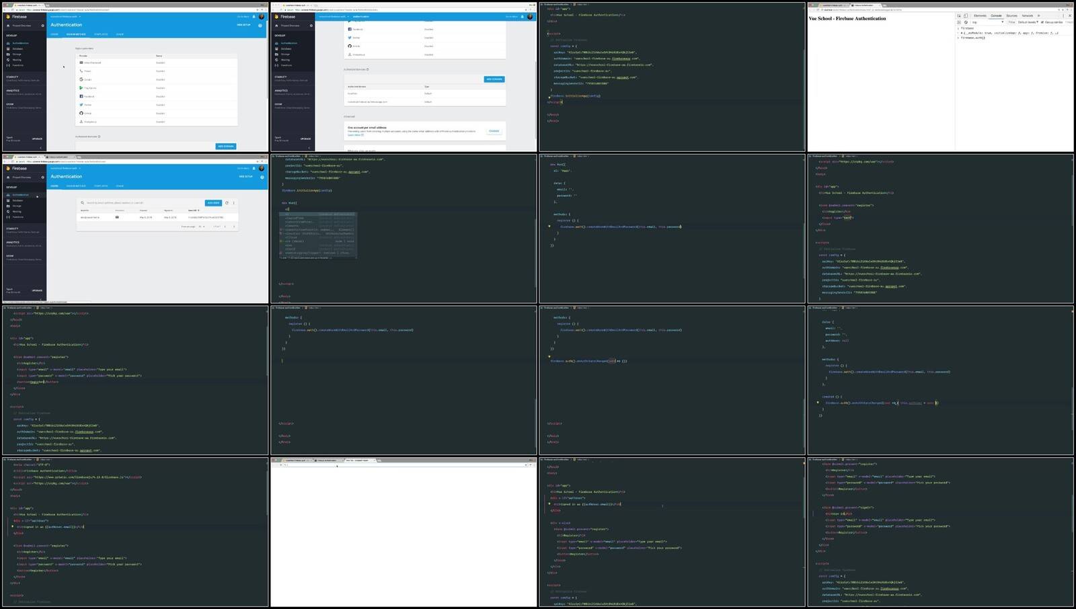Image resolution: width=1076 pixels, height=609 pixels.
Task: Follow the Learn more link under One account per email
Action: (354, 135)
